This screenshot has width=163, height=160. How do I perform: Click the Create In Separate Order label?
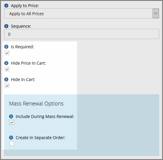(41, 138)
